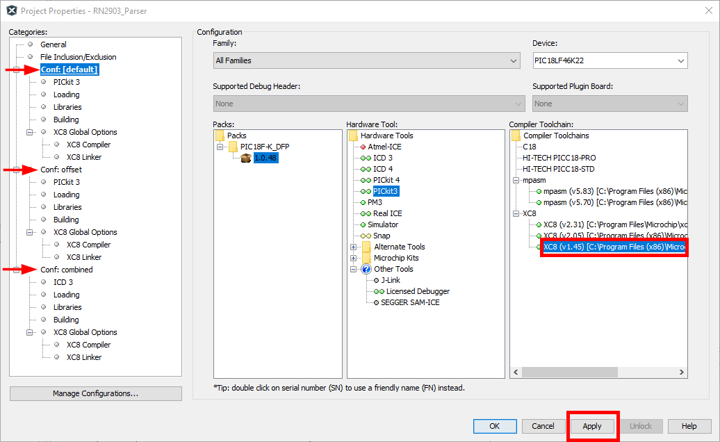Select HI-TECH PICC18-STD toolchain

click(x=558, y=169)
